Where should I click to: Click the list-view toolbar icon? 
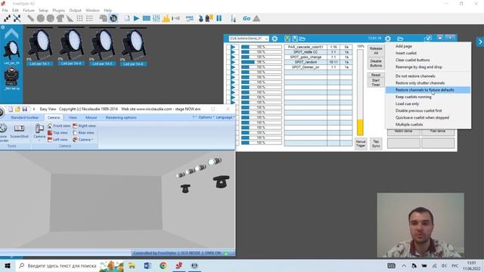point(90,18)
